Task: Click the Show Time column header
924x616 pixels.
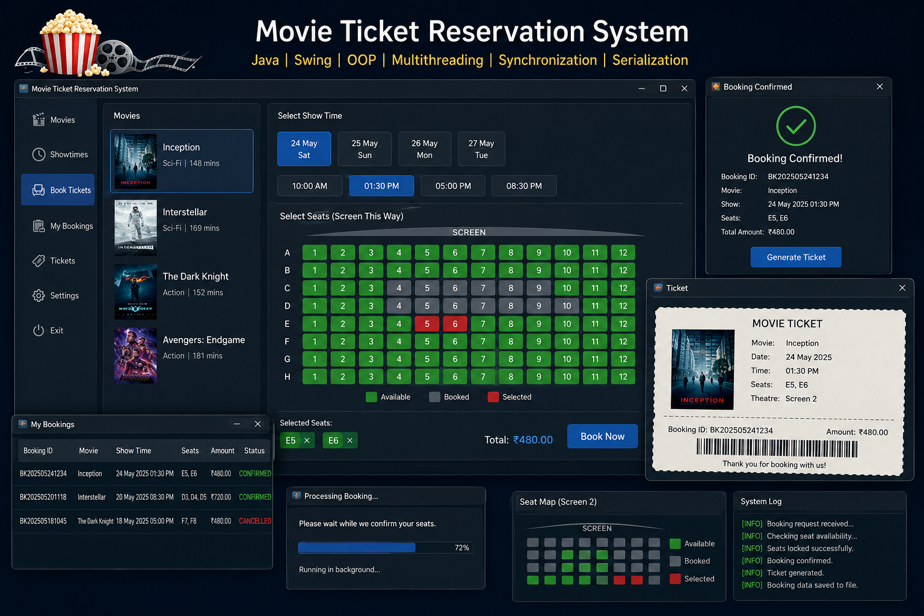Action: pos(134,451)
